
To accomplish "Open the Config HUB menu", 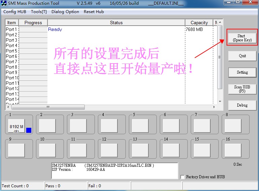I will (x=15, y=12).
